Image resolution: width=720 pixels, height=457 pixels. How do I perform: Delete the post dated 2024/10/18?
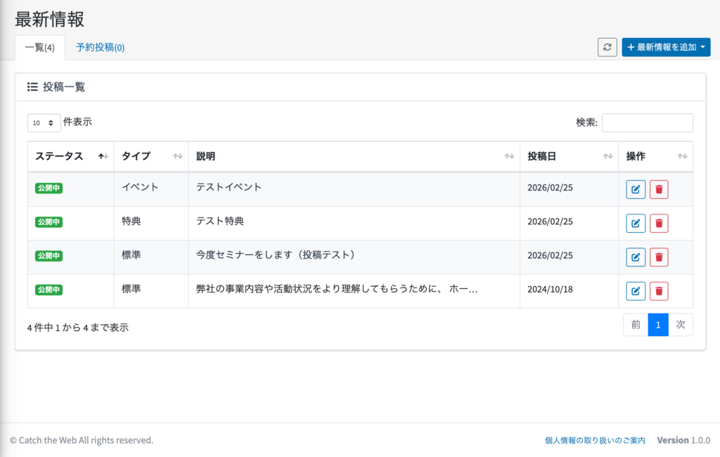tap(659, 291)
